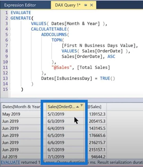The width and height of the screenshot is (143, 167).
Task: Click the [@Sales] column header
Action: [94, 107]
